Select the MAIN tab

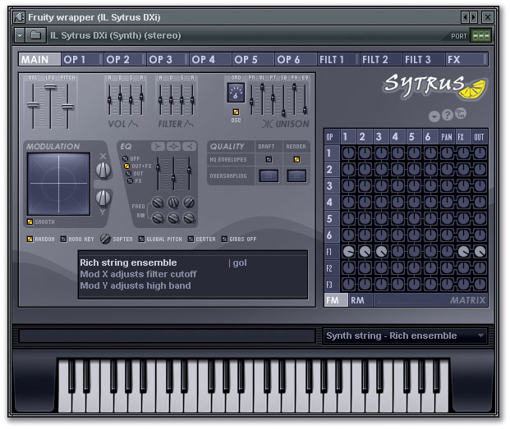point(39,59)
